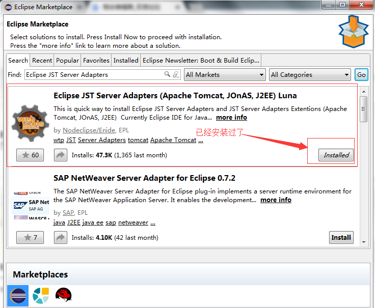This screenshot has height=308, width=375.
Task: Clear the Find field with eraser icon
Action: (176, 74)
